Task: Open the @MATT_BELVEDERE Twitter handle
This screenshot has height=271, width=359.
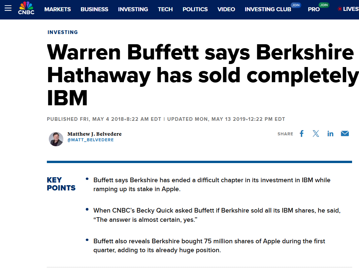Action: (90, 140)
